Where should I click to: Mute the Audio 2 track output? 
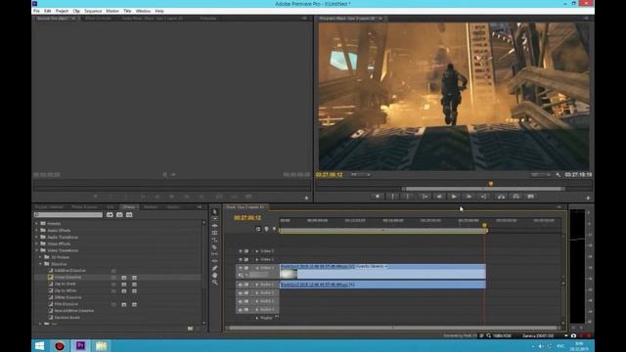click(241, 293)
